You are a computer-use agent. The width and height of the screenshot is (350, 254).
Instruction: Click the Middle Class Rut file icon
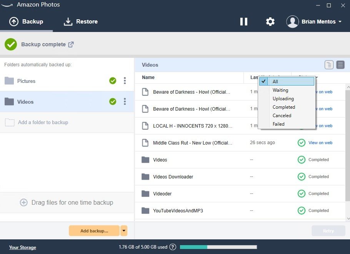pyautogui.click(x=145, y=143)
